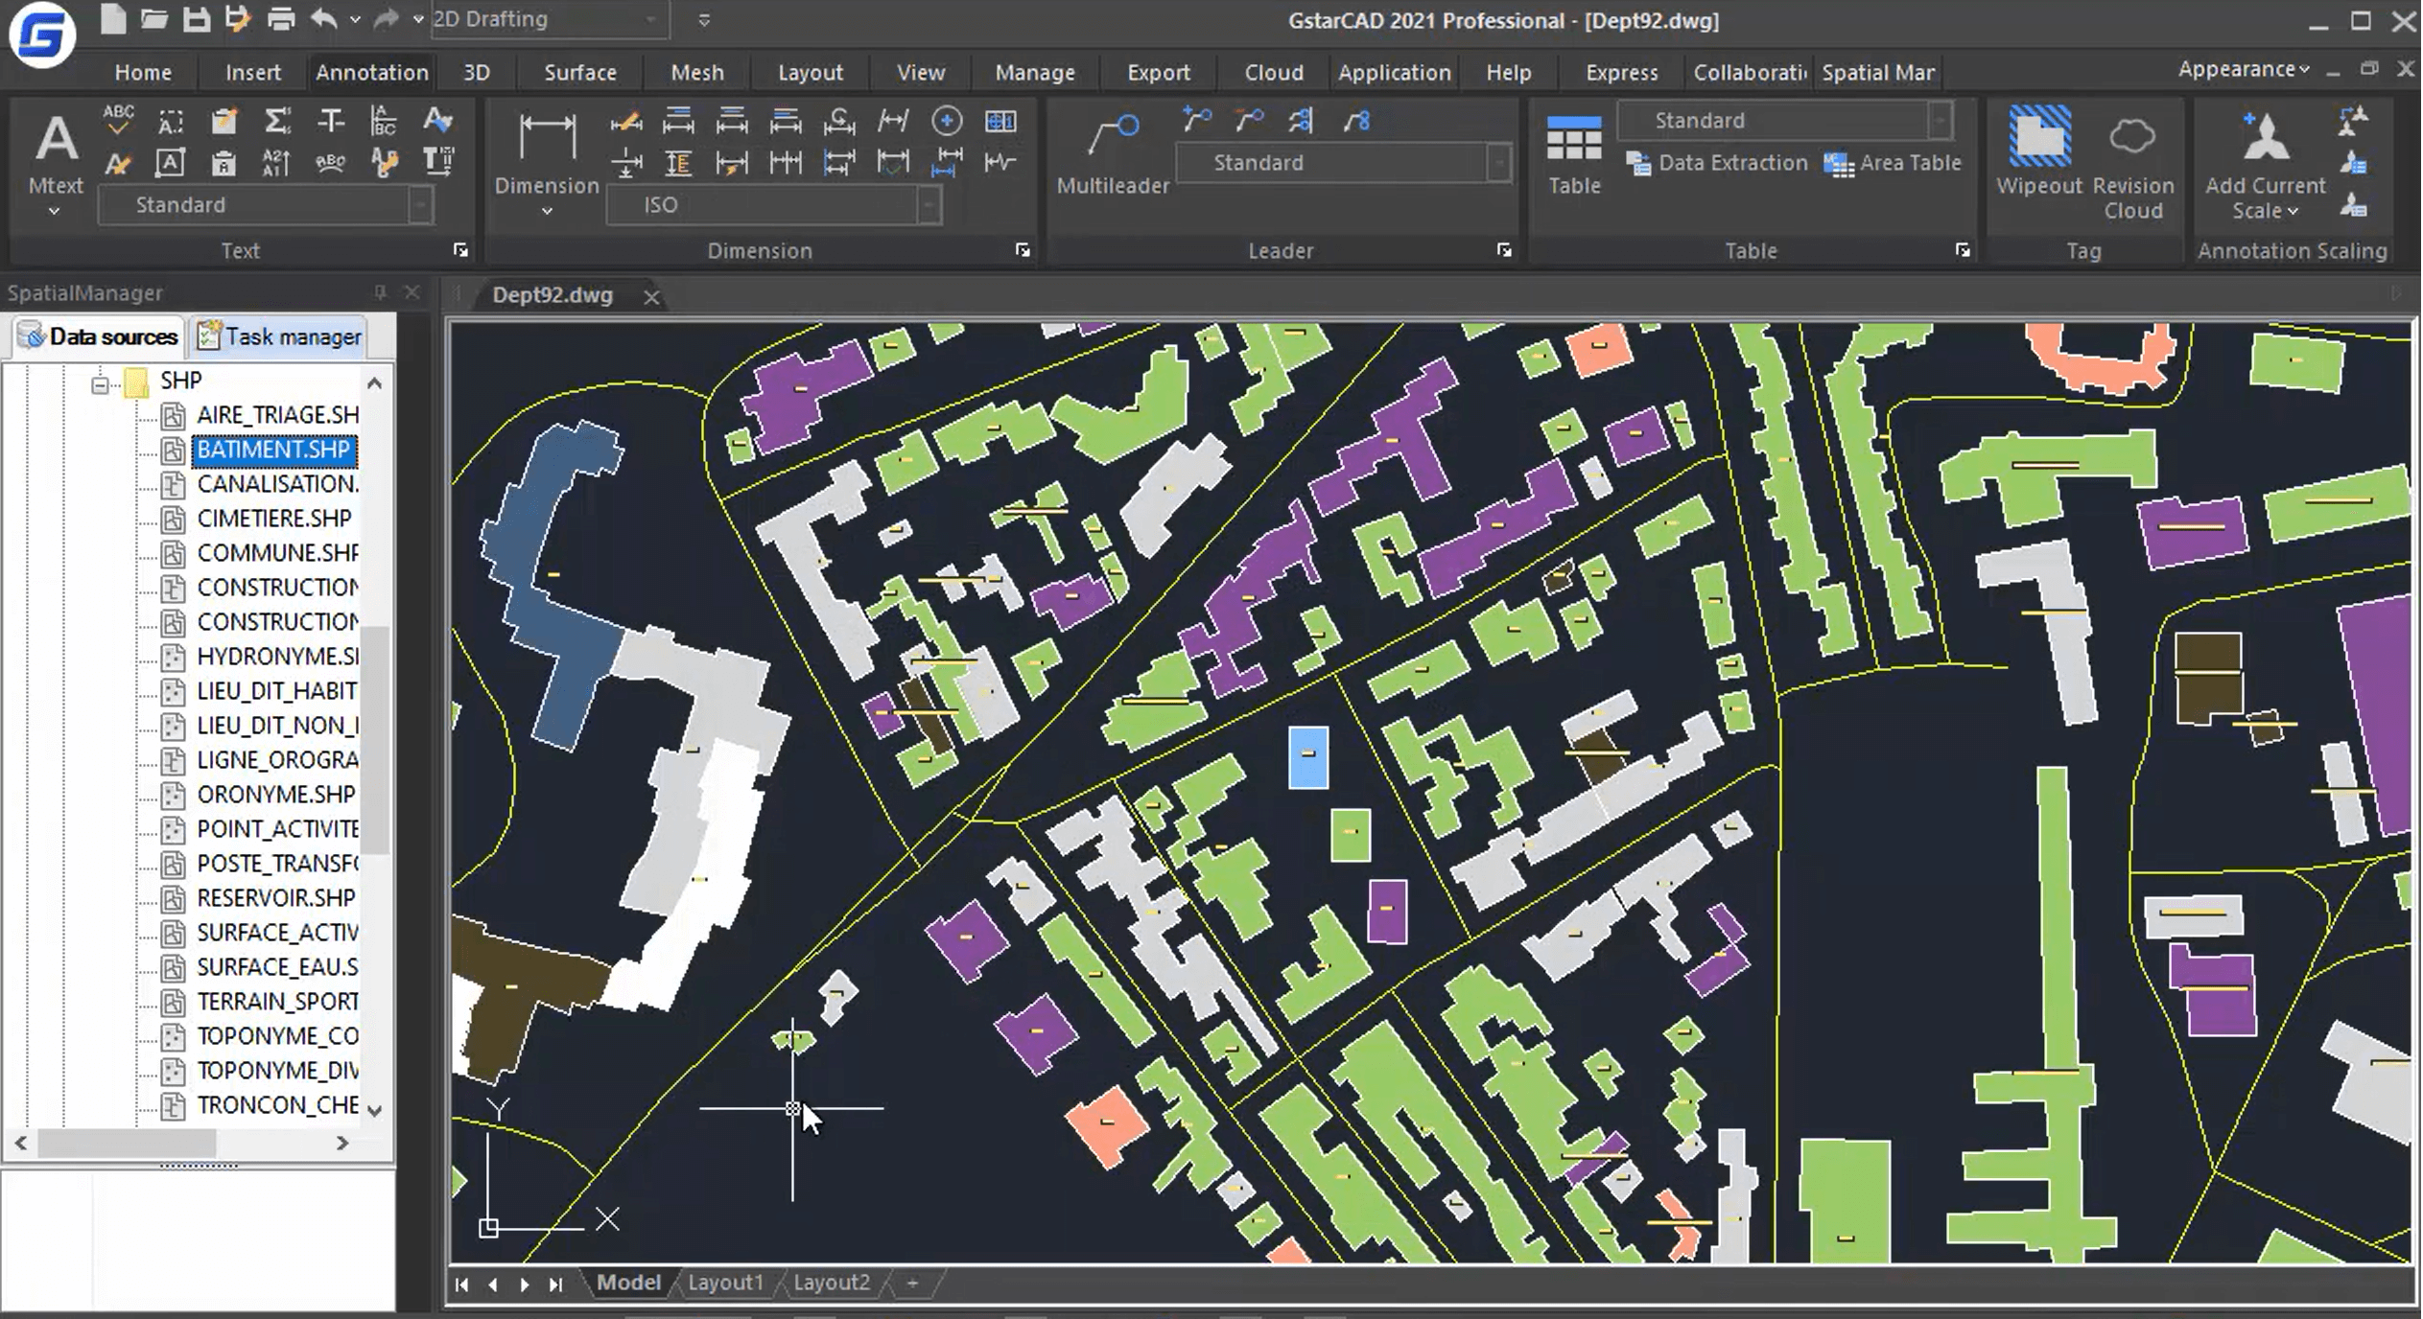The width and height of the screenshot is (2423, 1319).
Task: Switch to the Task manager tab
Action: (279, 336)
